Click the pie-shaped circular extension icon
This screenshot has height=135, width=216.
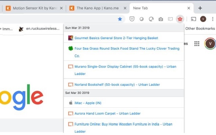coord(151,19)
